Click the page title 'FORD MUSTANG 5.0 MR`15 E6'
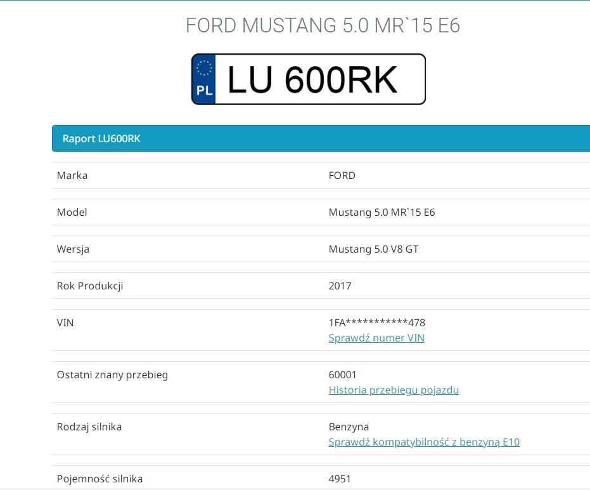The width and height of the screenshot is (590, 490). 323,25
